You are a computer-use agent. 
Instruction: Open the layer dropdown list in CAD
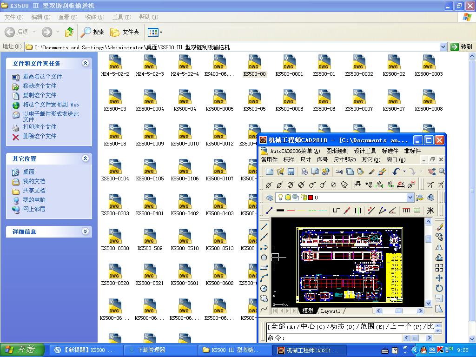coord(410,198)
